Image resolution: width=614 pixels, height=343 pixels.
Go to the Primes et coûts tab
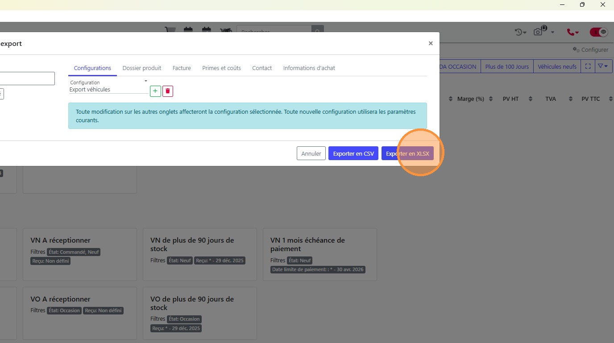point(221,68)
